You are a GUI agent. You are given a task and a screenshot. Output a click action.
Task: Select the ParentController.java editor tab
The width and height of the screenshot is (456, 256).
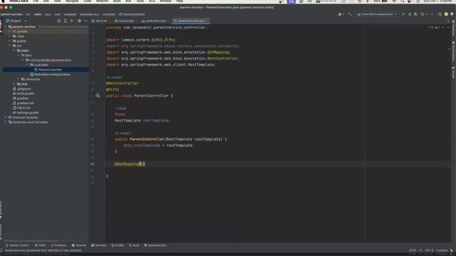(x=190, y=21)
